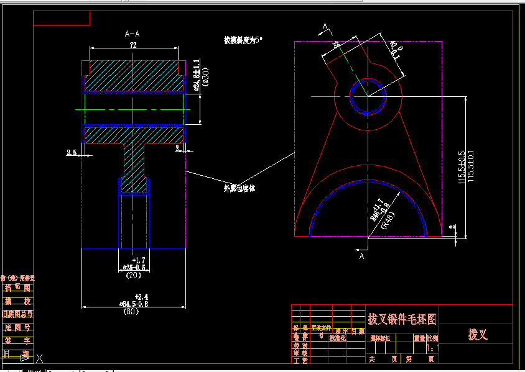Image resolution: width=525 pixels, height=372 pixels.
Task: Select the 旧底图总号 margin cell
Action: tap(18, 314)
